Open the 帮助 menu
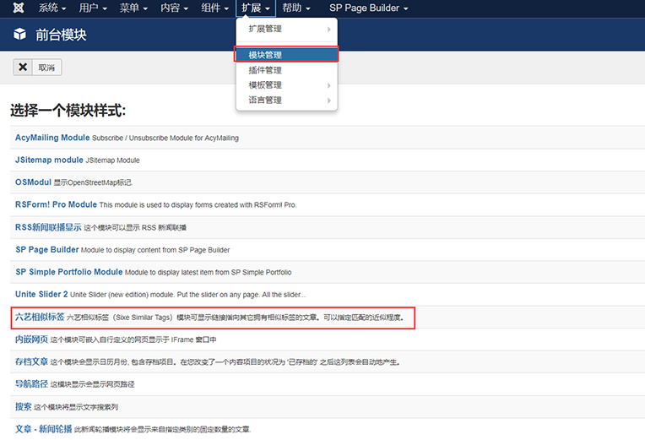The height and width of the screenshot is (440, 645). [x=295, y=8]
